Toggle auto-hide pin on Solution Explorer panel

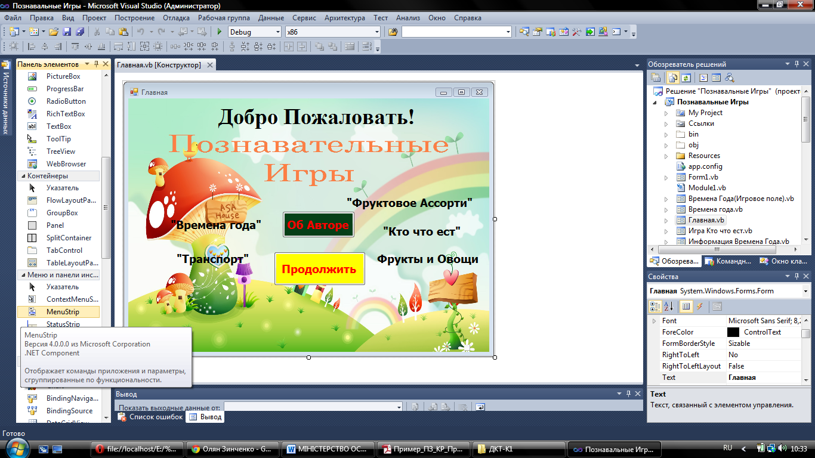point(797,64)
